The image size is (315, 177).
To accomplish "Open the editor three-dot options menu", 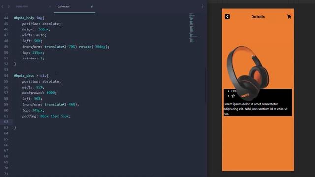I will (202, 6).
